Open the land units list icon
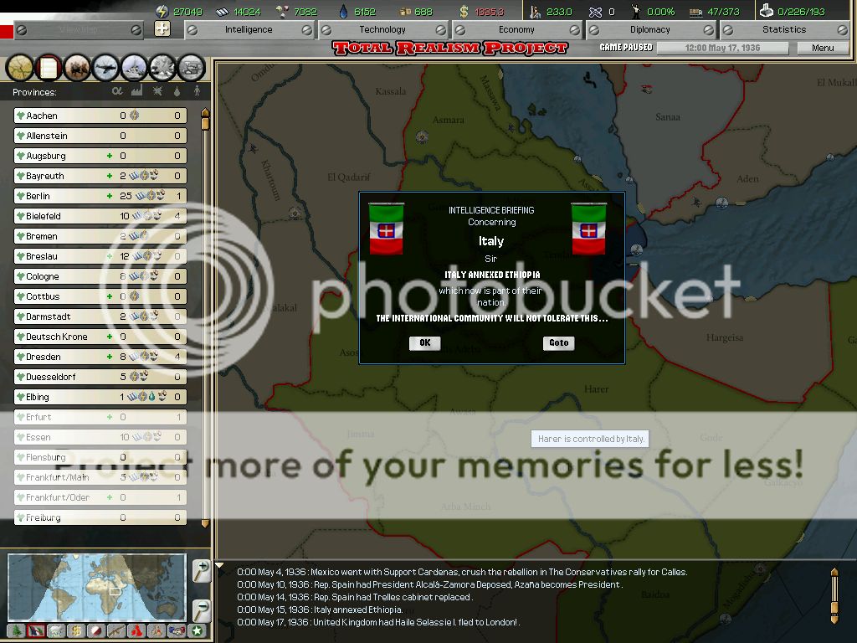 tap(77, 66)
